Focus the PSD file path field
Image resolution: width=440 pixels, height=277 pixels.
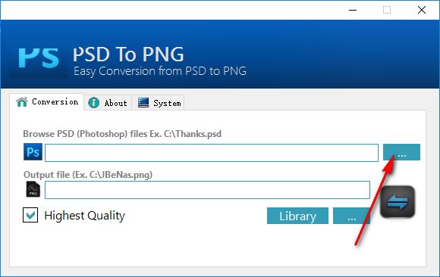212,153
